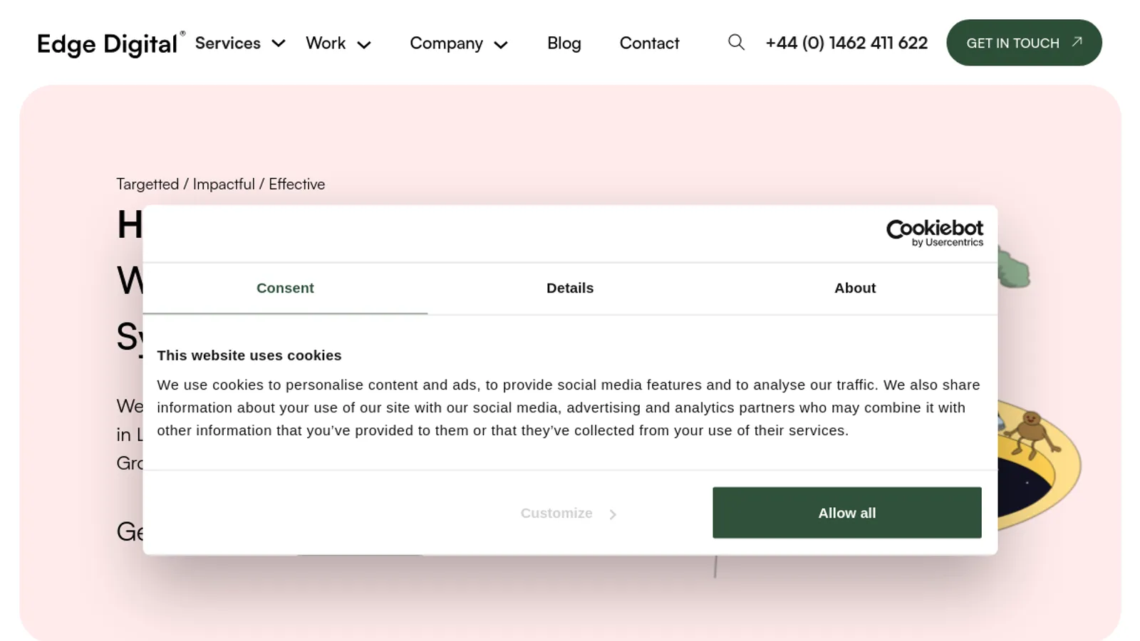1140x641 pixels.
Task: Click the phone number +44 (0) 1462 411 622
Action: 846,43
